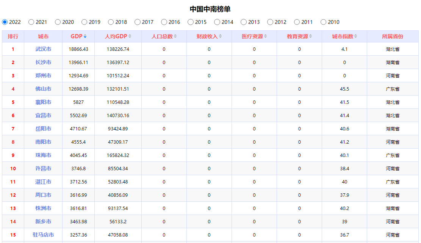Click the 城市 column header
This screenshot has width=421, height=243.
(x=43, y=36)
